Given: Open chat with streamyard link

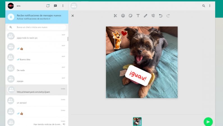Looking at the screenshot, I should point(36,90).
